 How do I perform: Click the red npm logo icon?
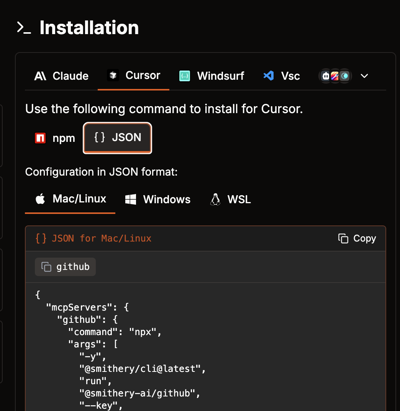click(x=40, y=138)
